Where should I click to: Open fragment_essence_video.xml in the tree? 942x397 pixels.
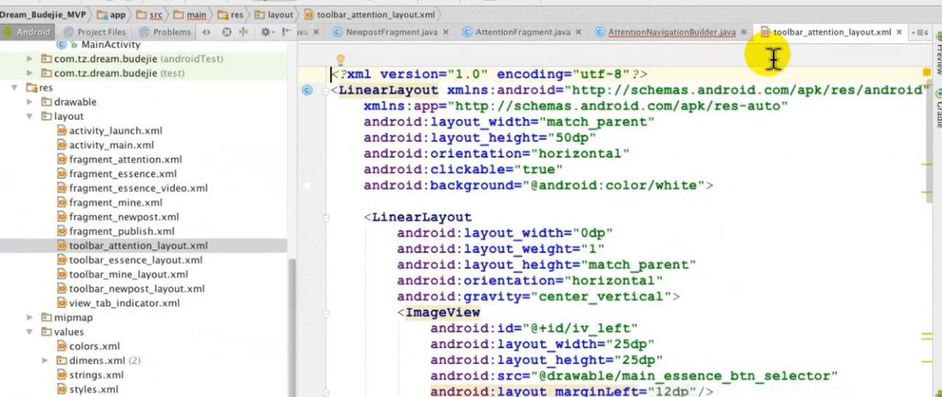point(138,188)
